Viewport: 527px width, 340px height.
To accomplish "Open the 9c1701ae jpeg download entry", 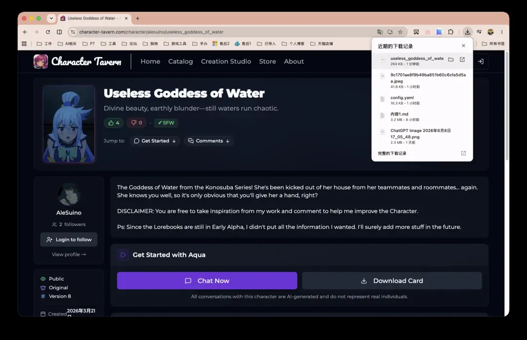I will coord(422,80).
